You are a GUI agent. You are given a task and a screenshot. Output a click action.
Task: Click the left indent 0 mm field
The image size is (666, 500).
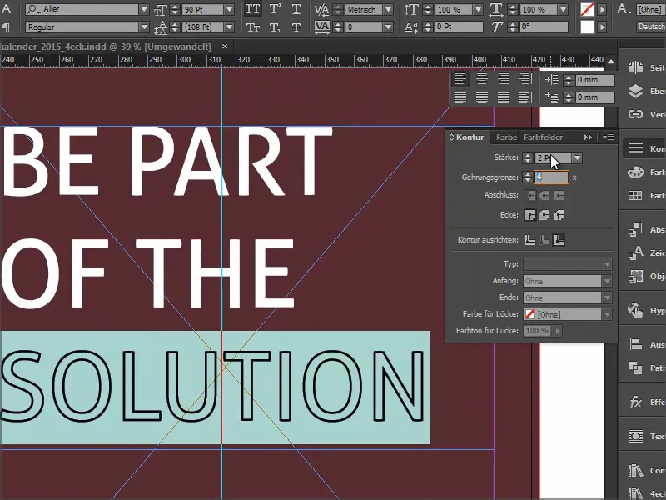tap(594, 80)
